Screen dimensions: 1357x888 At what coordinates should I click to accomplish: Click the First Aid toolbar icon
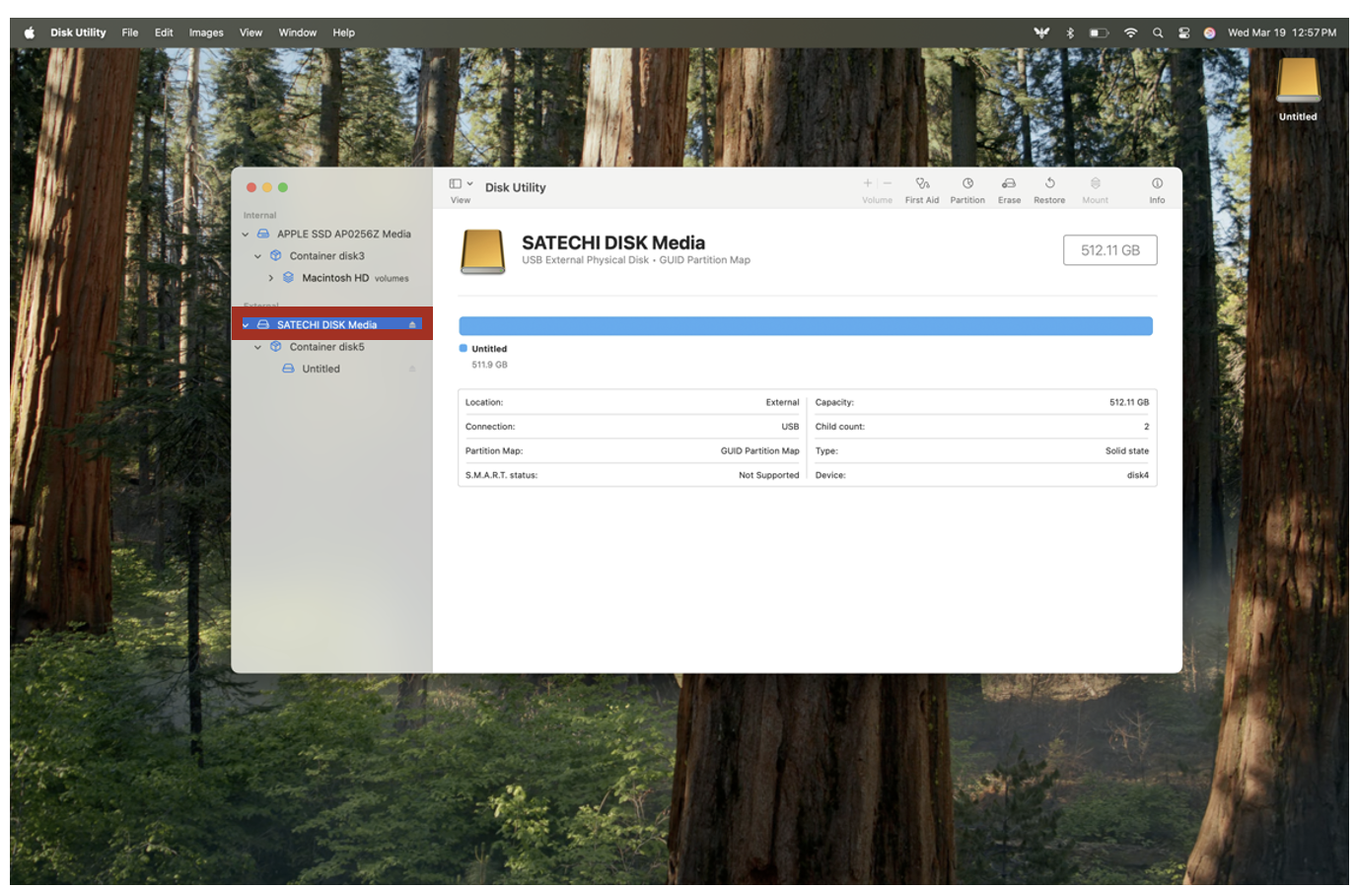click(922, 184)
